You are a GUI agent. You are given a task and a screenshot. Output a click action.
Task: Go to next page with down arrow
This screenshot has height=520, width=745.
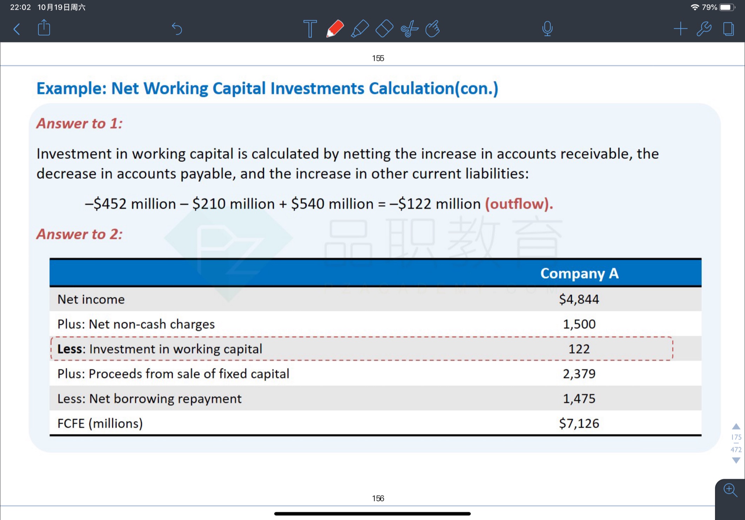coord(736,460)
